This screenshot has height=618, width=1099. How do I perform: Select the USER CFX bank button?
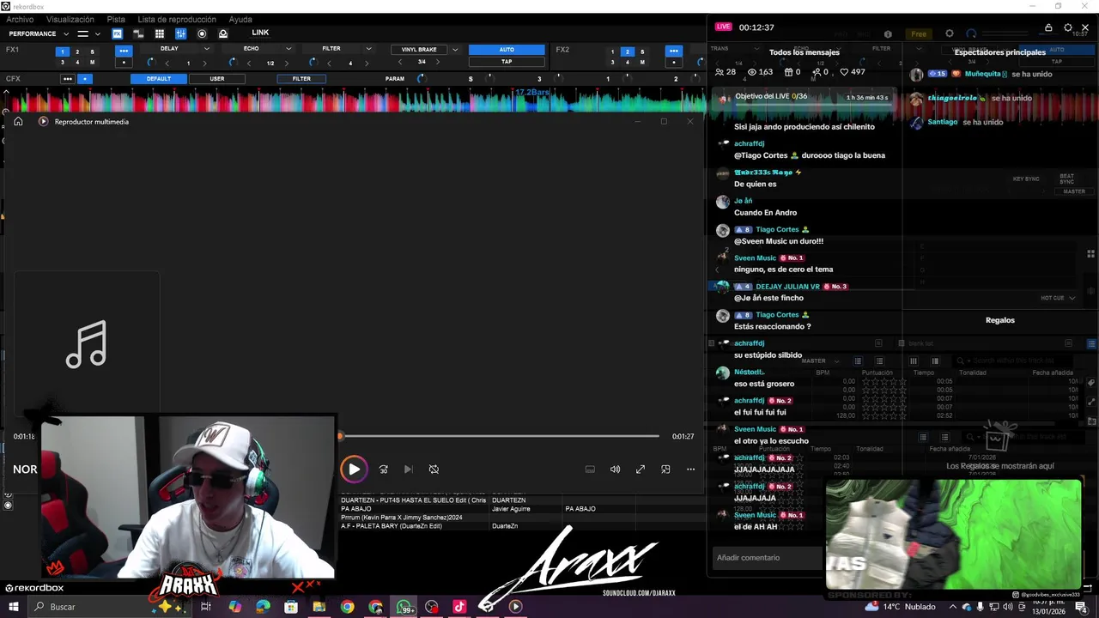(217, 79)
